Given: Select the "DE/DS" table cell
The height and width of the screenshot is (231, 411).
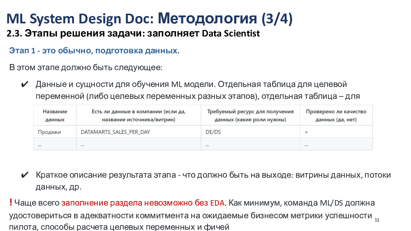Looking at the screenshot, I should [213, 132].
